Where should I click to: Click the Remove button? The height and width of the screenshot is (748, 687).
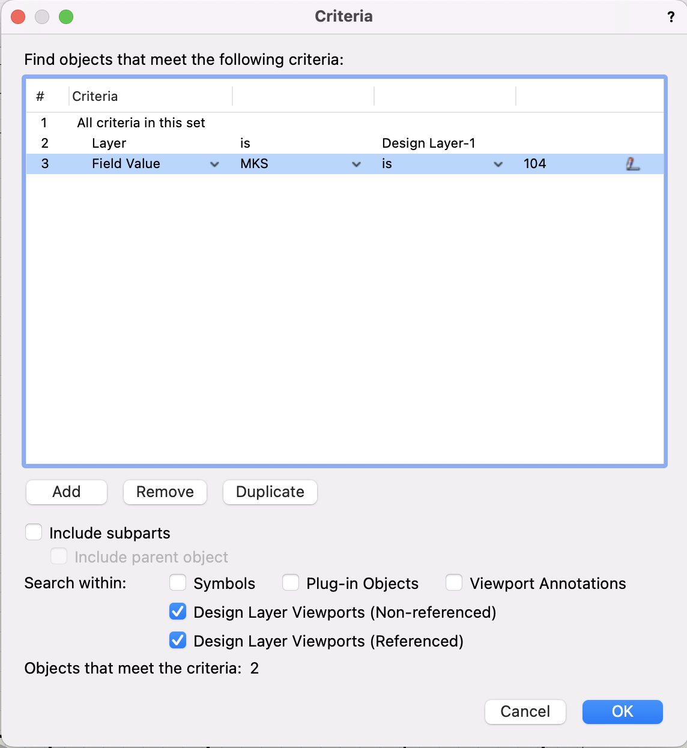[x=165, y=492]
